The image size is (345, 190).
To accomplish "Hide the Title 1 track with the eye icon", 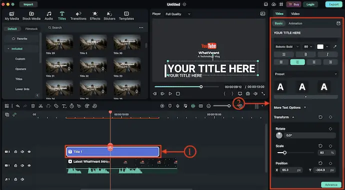I will click(29, 152).
